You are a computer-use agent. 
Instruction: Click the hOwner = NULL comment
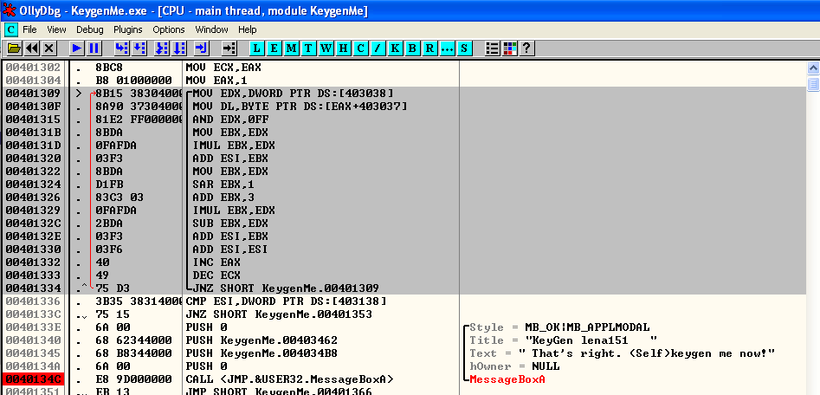pyautogui.click(x=514, y=366)
